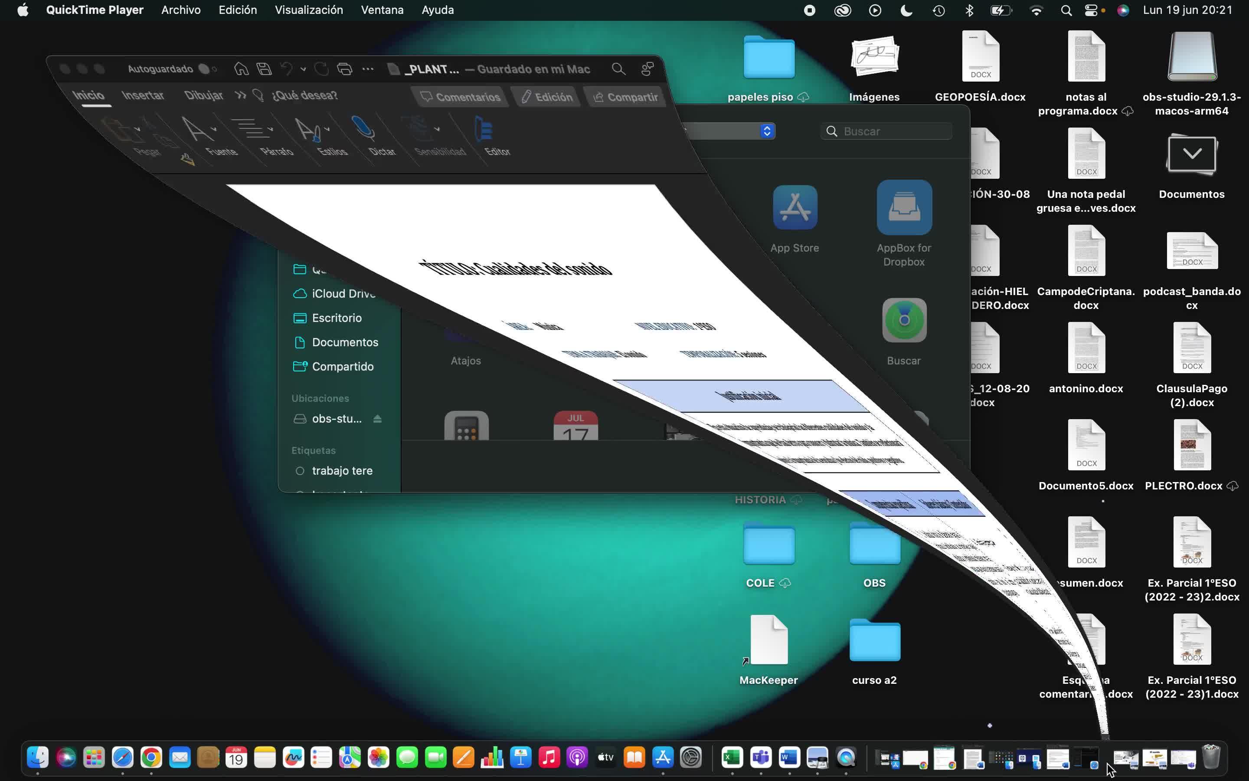Open Siri from the menu bar
Screen dimensions: 1249x781
1122,10
